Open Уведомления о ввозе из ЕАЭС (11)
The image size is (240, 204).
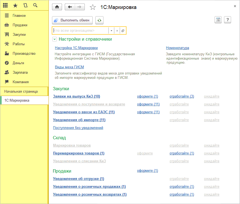click(x=84, y=112)
